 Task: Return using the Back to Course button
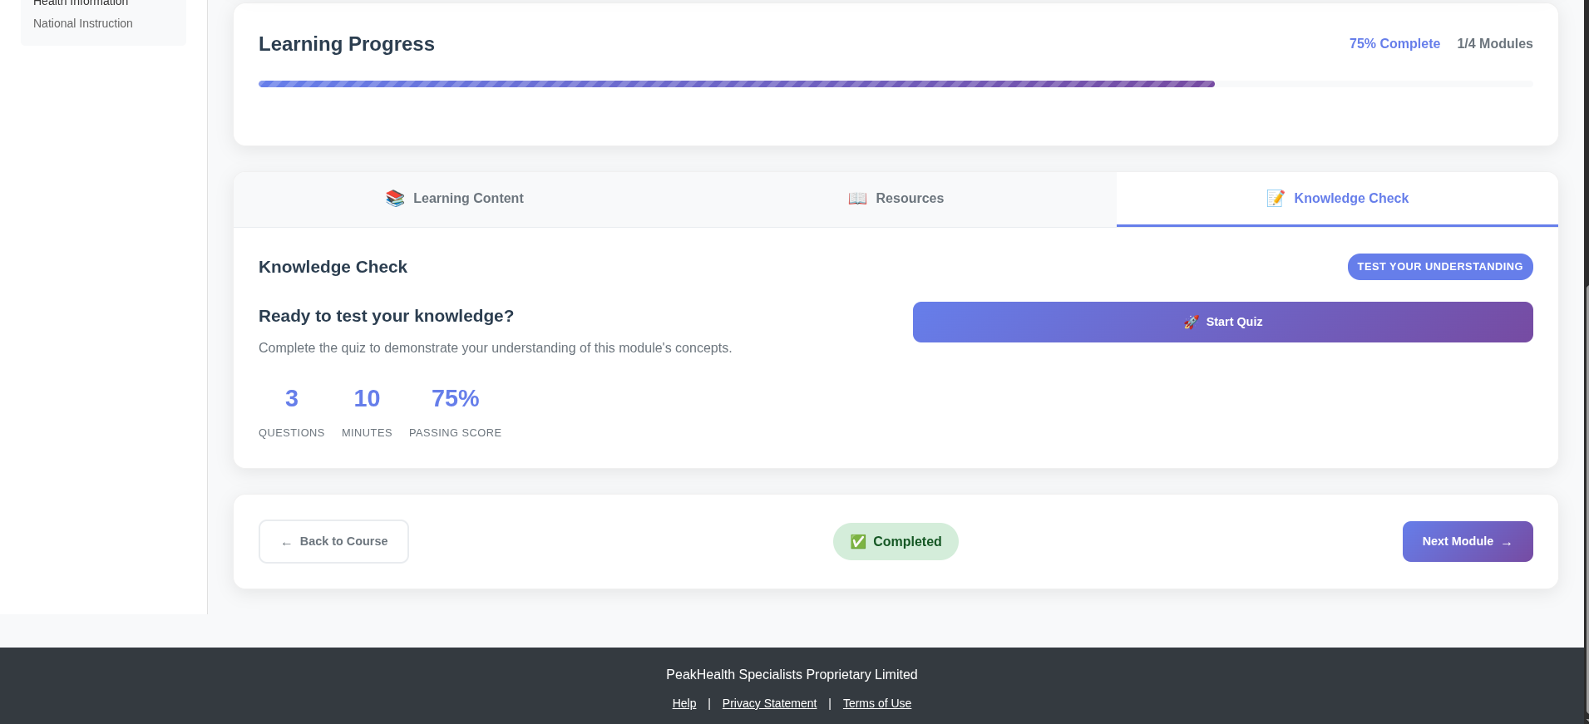click(x=333, y=542)
